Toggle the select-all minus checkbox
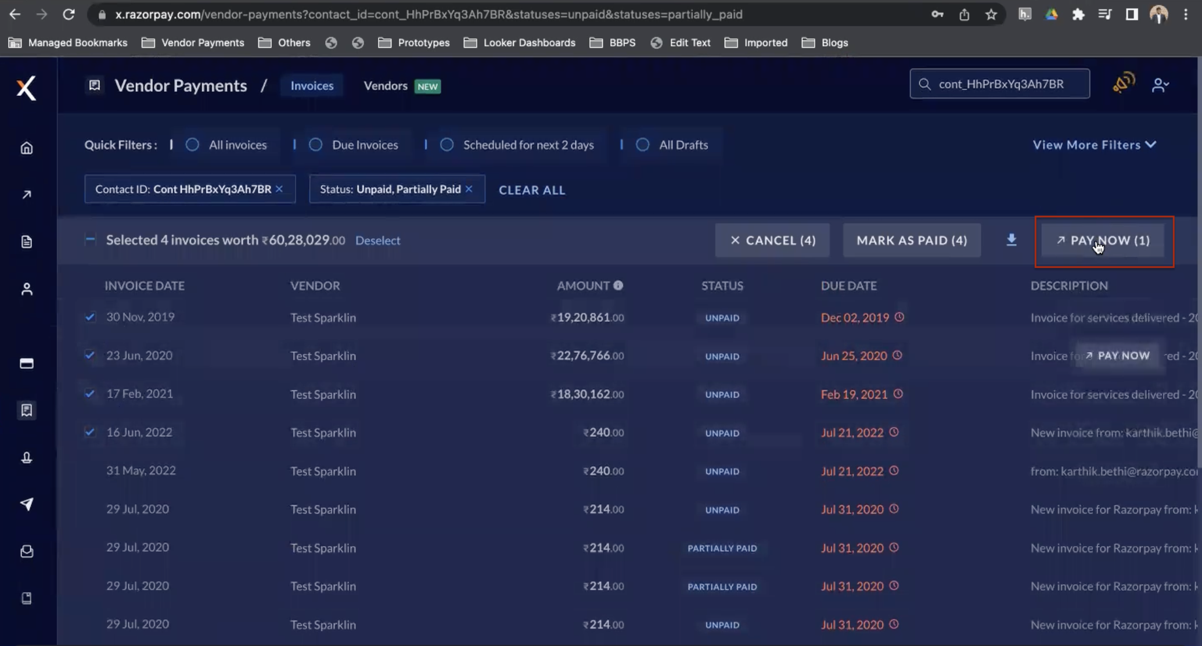The width and height of the screenshot is (1202, 646). 90,239
